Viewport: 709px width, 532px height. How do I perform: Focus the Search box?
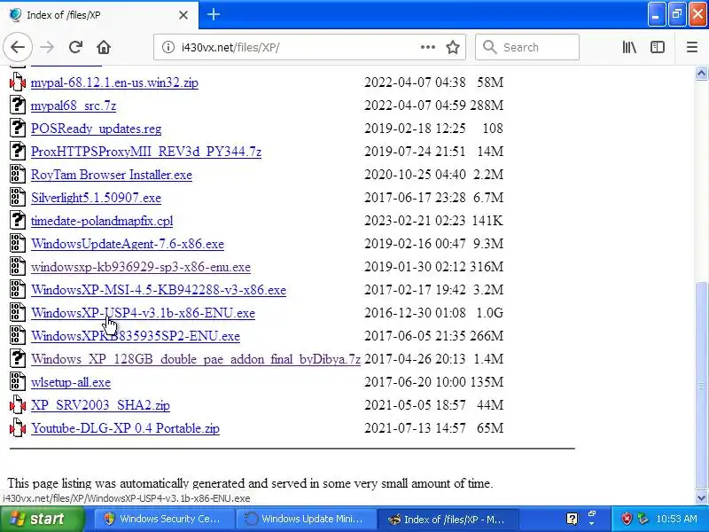(x=527, y=47)
